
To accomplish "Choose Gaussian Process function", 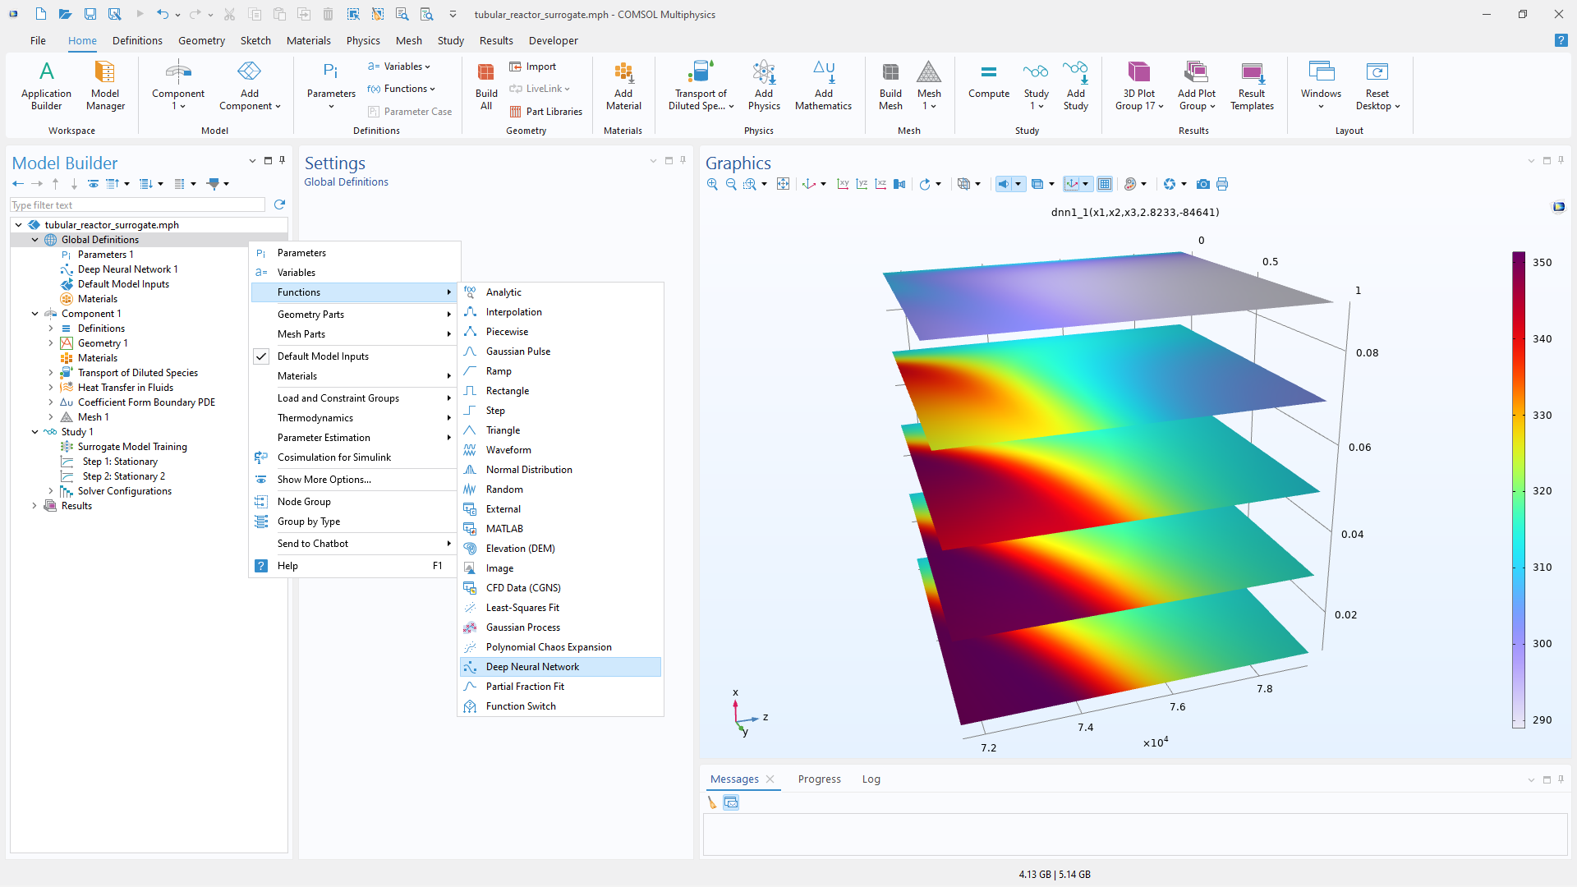I will (561, 627).
